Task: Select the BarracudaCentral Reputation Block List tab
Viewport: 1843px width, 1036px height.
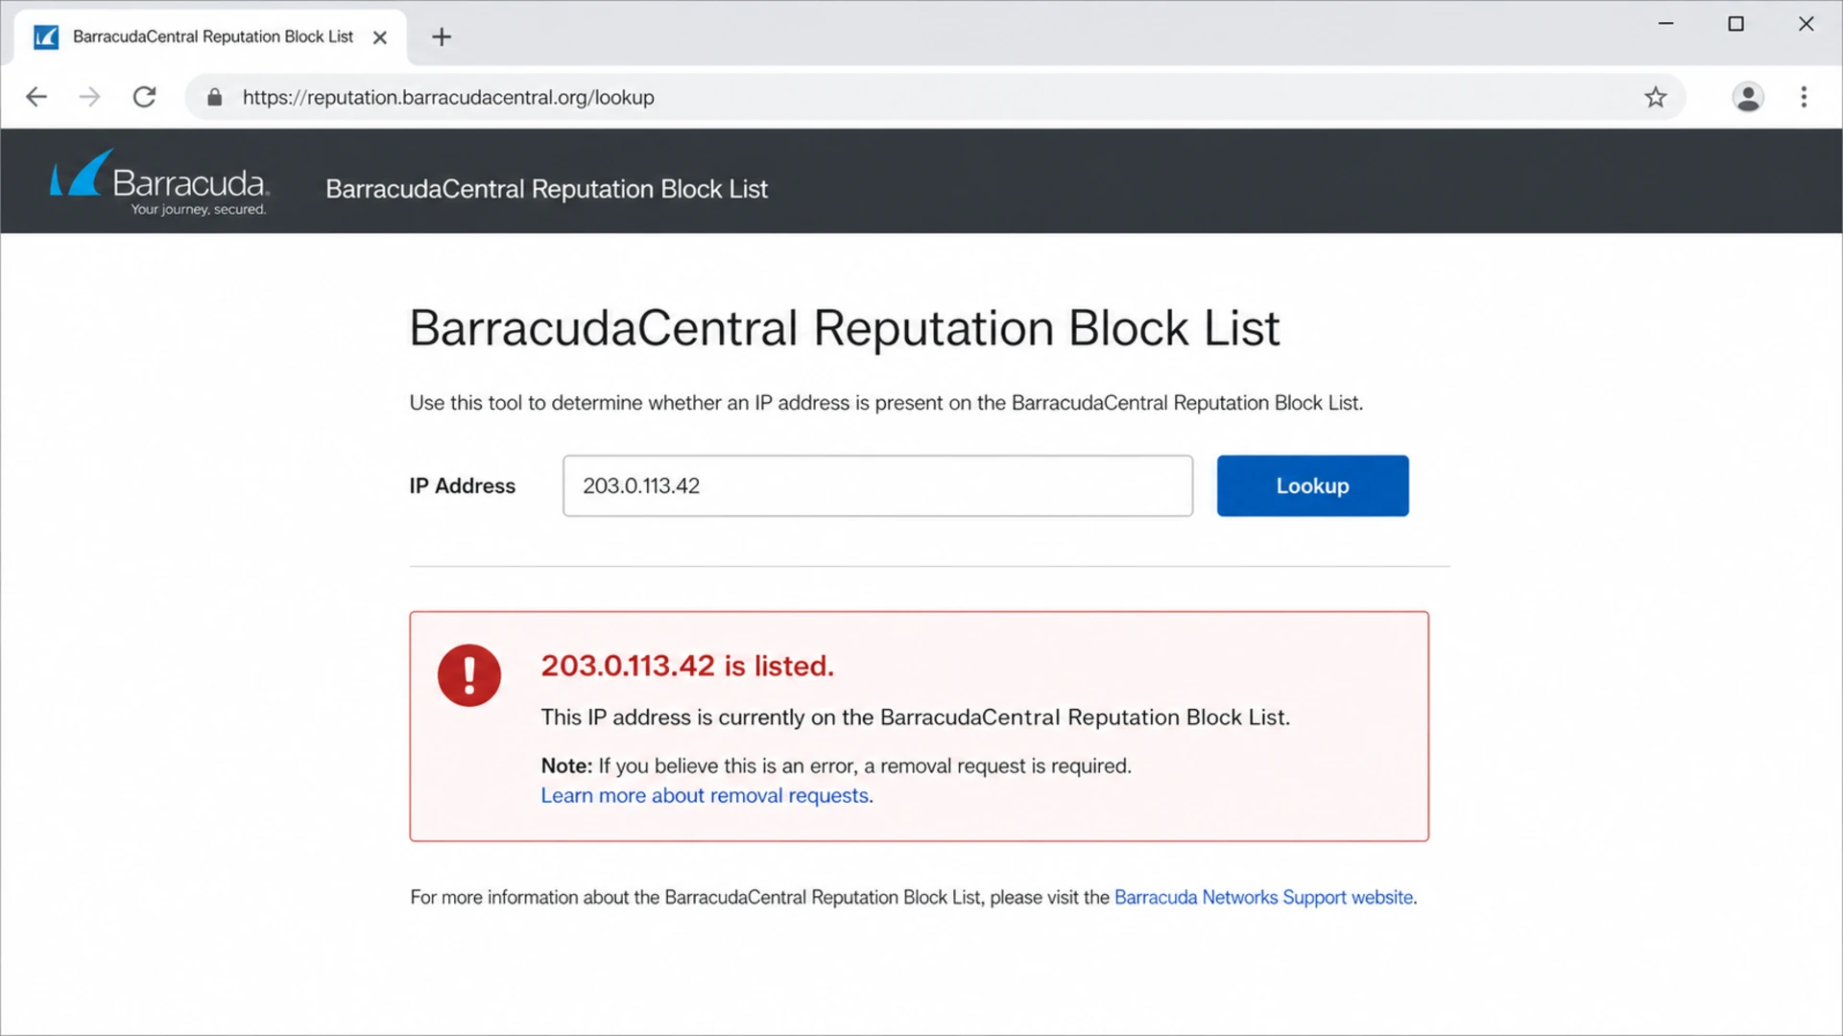Action: (x=211, y=36)
